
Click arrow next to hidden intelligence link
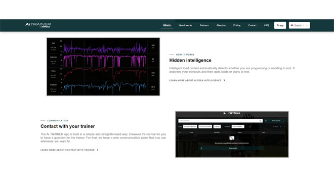click(x=224, y=80)
